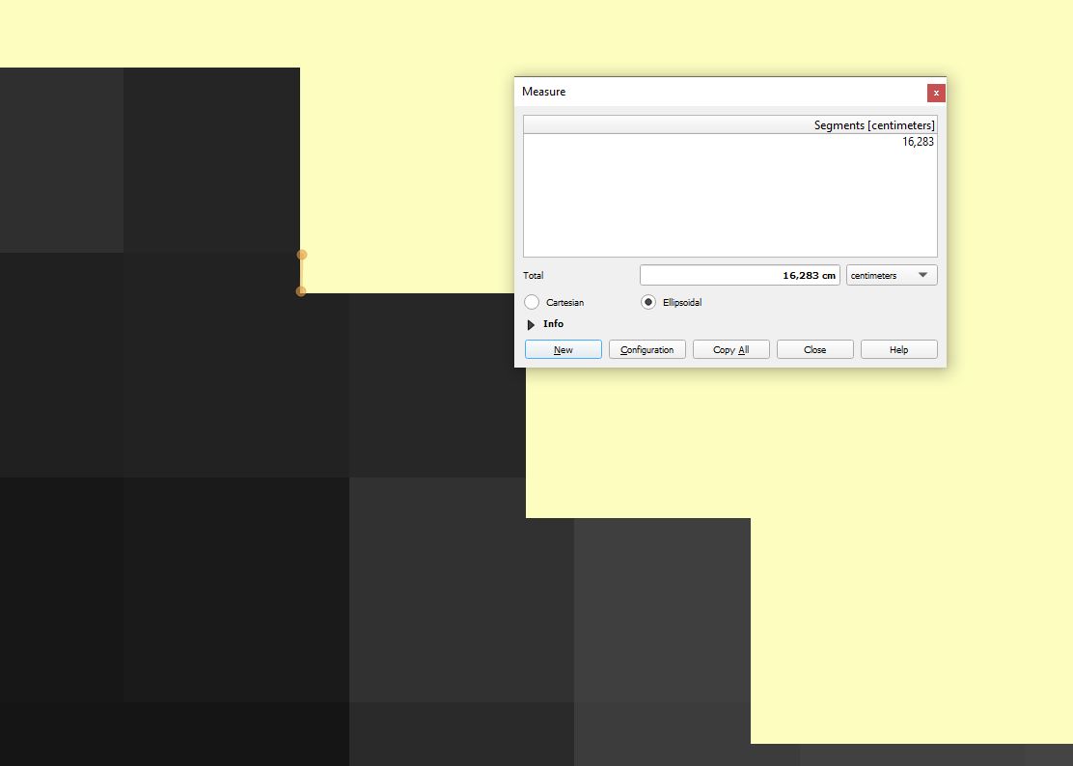Open the centimeters units dropdown
The width and height of the screenshot is (1073, 766).
(892, 275)
